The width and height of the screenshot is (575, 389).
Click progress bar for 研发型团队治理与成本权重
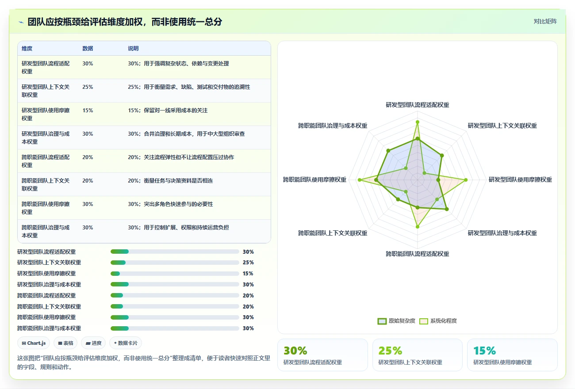[175, 285]
